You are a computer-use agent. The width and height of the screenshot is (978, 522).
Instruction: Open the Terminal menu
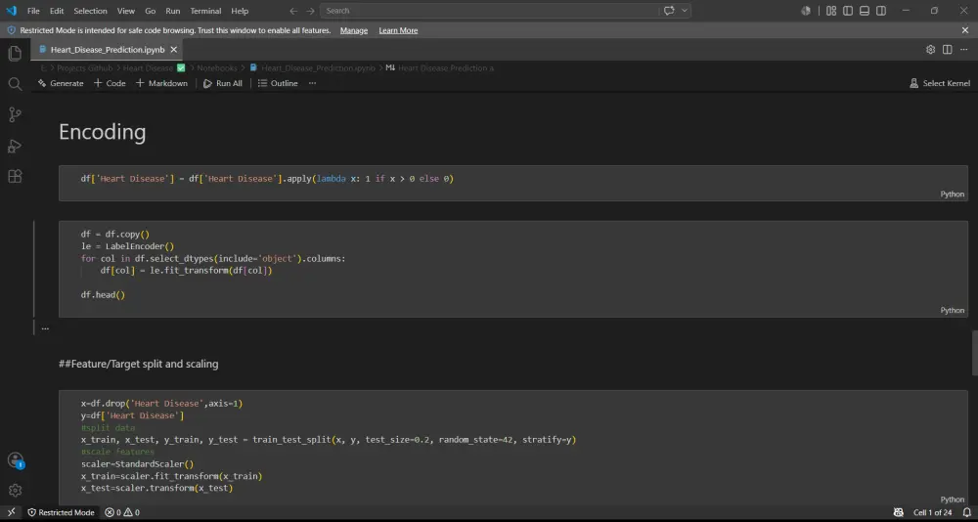[205, 11]
